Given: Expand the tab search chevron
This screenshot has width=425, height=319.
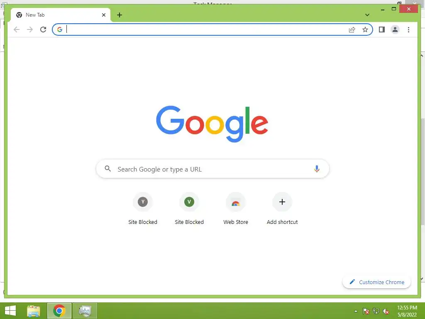Looking at the screenshot, I should click(367, 15).
